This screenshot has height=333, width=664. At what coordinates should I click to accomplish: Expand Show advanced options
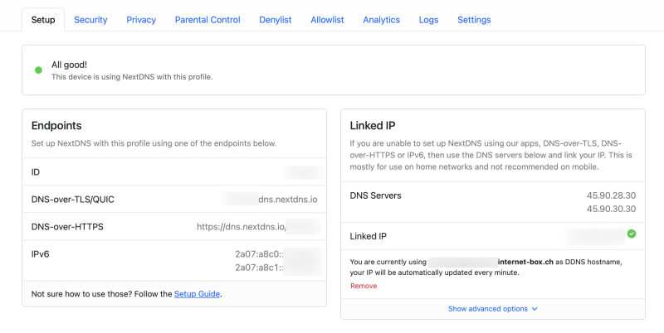[x=493, y=309]
